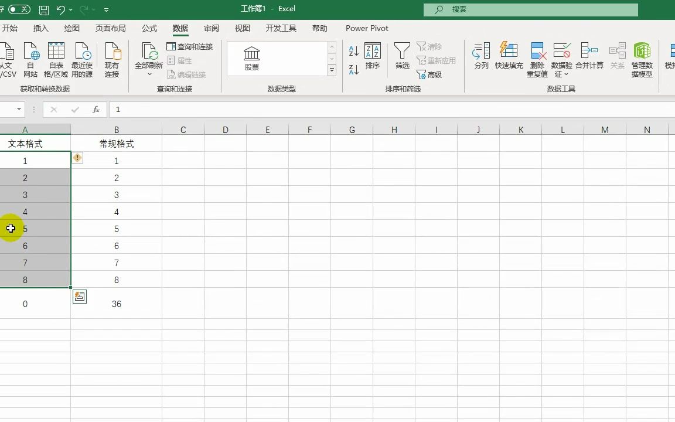The height and width of the screenshot is (422, 675).
Task: Switch to the 公式 (Formulas) ribbon tab
Action: click(x=149, y=28)
